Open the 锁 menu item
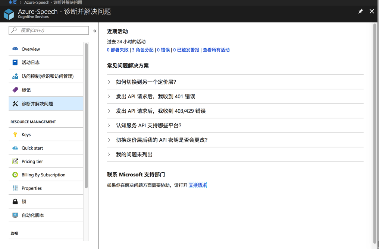 (x=46, y=201)
